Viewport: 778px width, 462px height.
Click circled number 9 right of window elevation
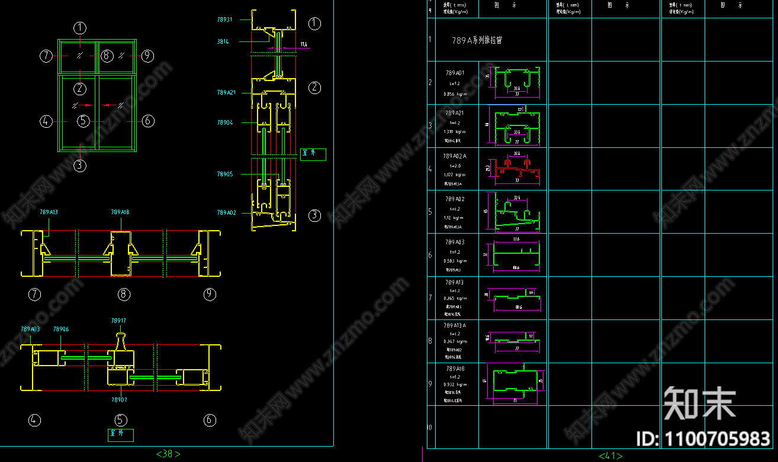click(x=147, y=56)
